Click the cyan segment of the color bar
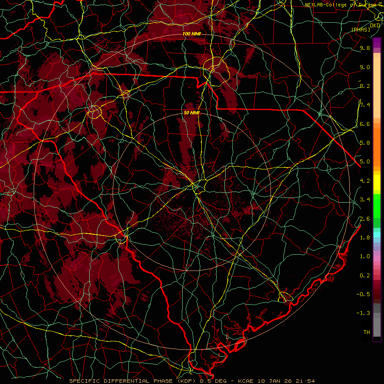 (x=377, y=235)
